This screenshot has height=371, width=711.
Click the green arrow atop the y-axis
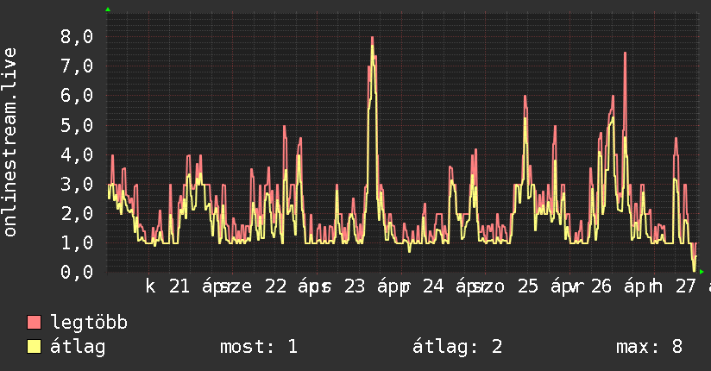pyautogui.click(x=108, y=9)
